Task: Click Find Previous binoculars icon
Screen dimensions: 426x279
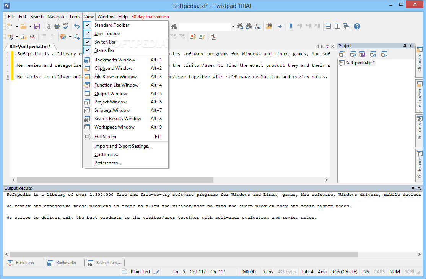Action: (x=249, y=26)
